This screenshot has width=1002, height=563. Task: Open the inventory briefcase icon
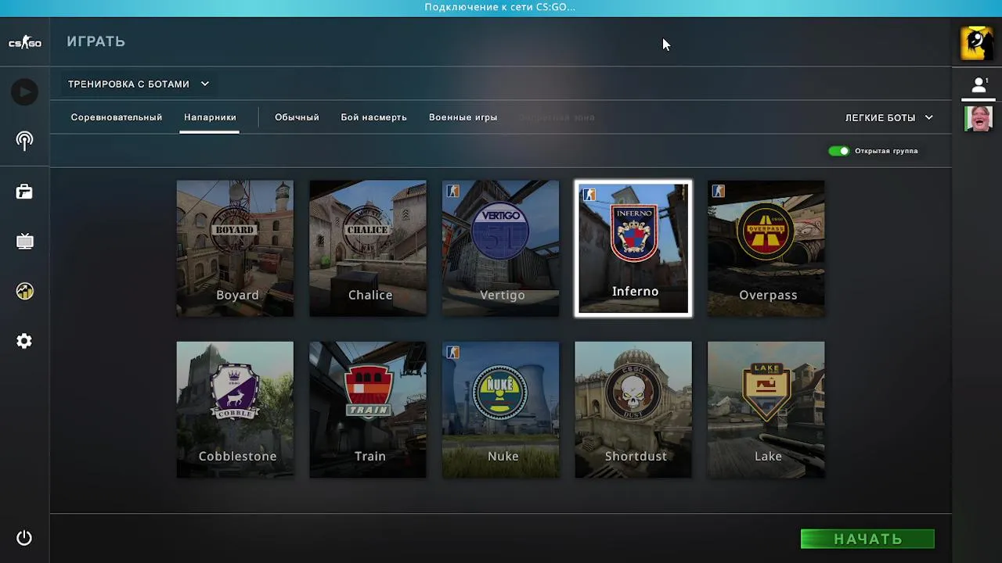(x=24, y=192)
